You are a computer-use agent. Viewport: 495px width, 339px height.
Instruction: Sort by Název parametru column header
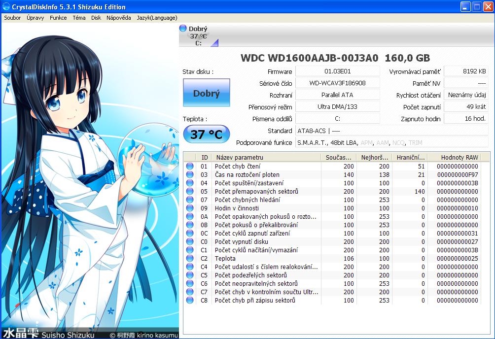pyautogui.click(x=266, y=157)
